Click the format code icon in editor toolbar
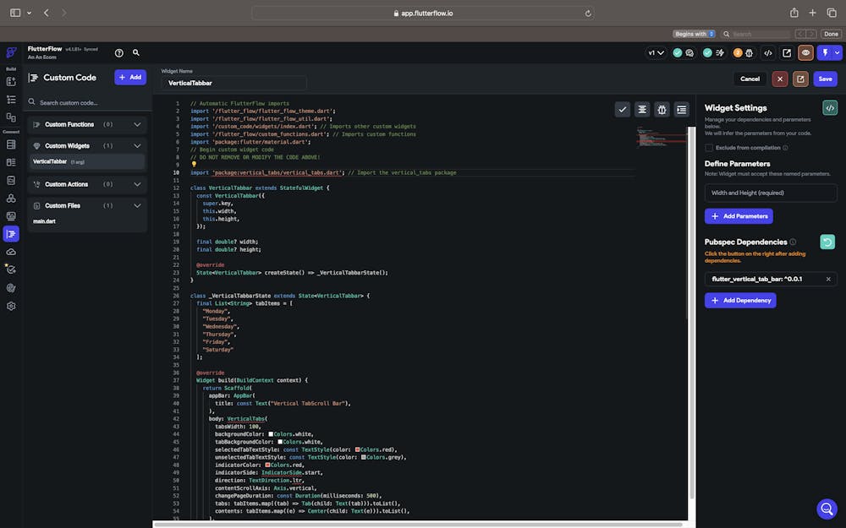 pyautogui.click(x=642, y=109)
